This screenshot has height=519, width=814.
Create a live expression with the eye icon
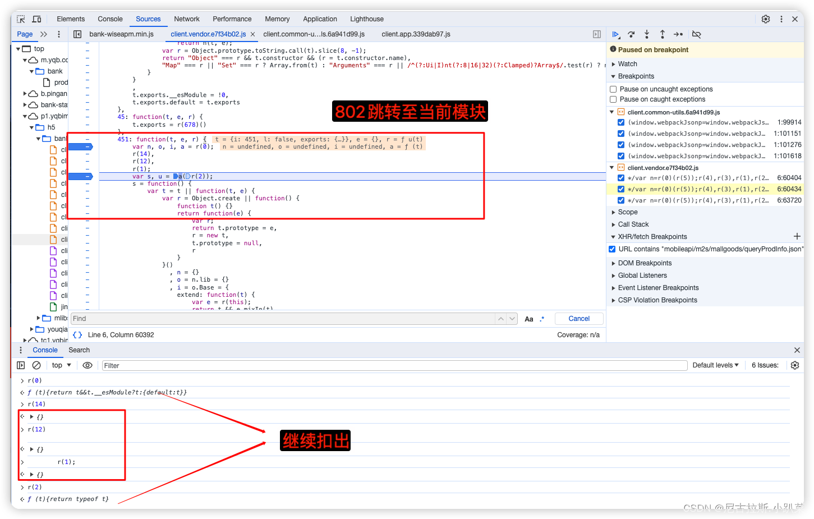pyautogui.click(x=88, y=365)
